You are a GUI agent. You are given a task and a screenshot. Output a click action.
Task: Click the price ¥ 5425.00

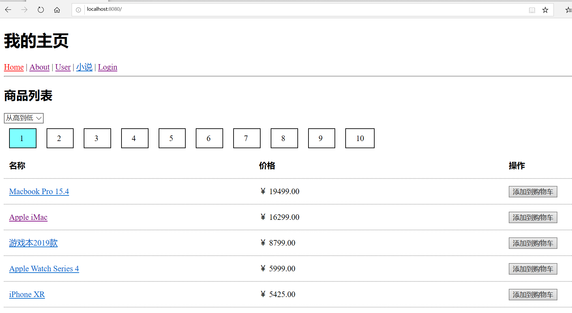tap(278, 294)
